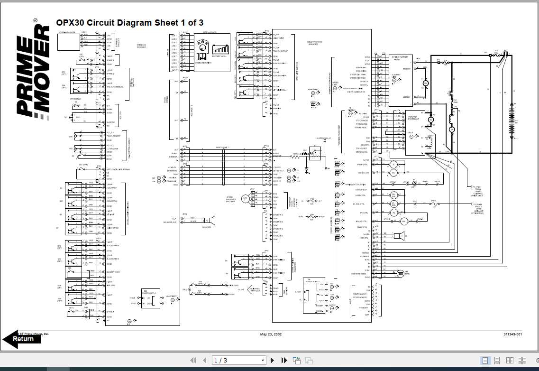The image size is (539, 371).
Task: Click the battery level display icon
Action: [219, 49]
